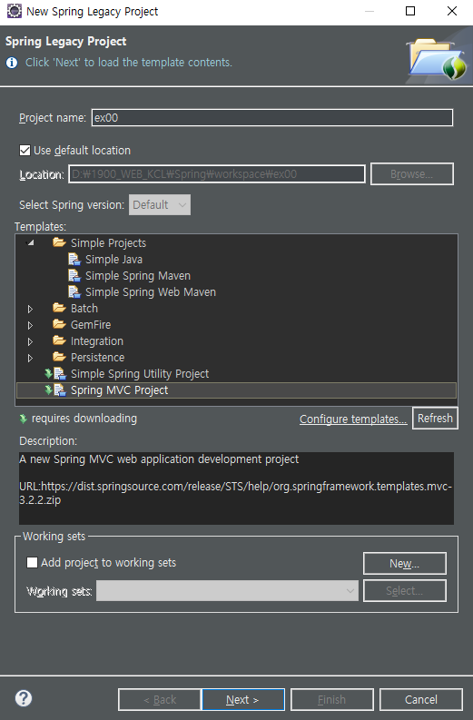This screenshot has height=720, width=473.
Task: Open the Working sets combo box
Action: pos(227,590)
